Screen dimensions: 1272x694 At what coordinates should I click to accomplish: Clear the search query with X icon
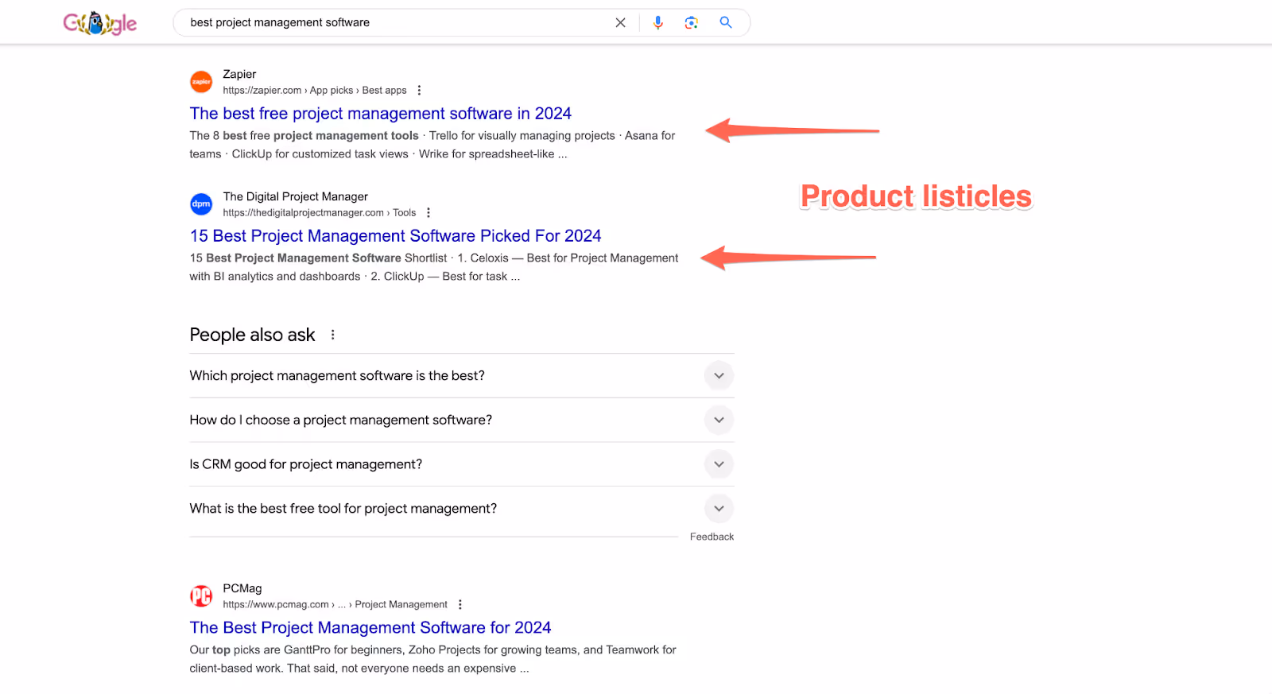620,23
